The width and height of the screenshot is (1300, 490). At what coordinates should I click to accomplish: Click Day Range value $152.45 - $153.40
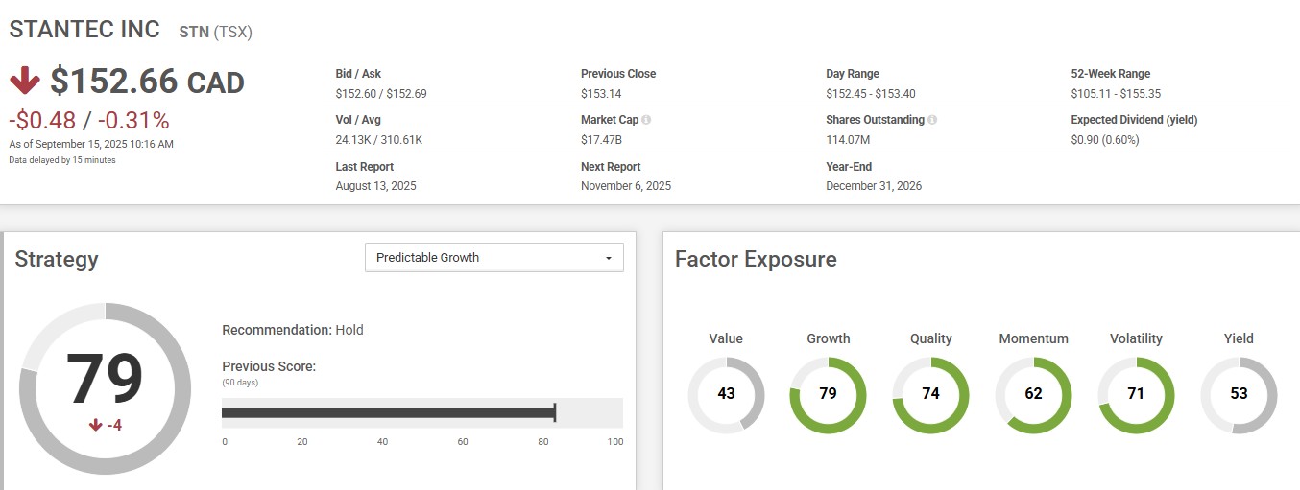point(871,93)
